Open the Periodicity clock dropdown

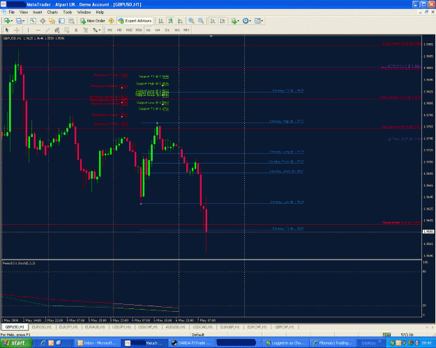[x=247, y=21]
